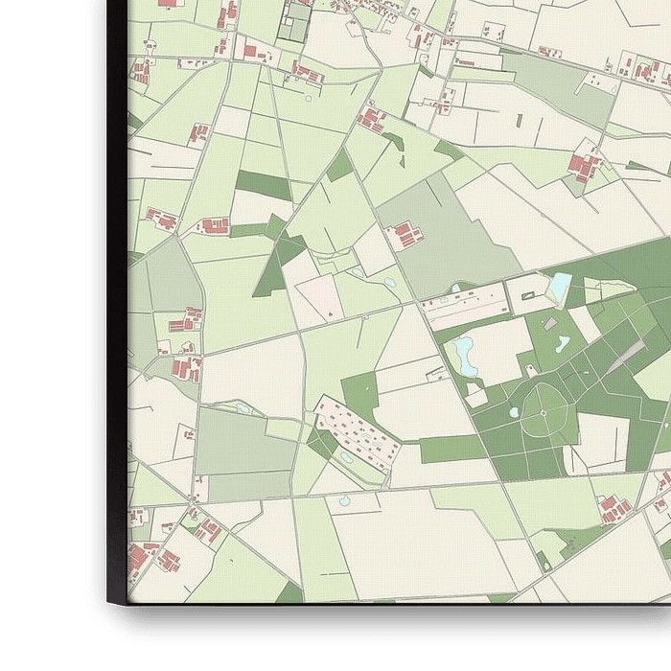The width and height of the screenshot is (671, 671).
Task: Click the red buildings in the bottom-right area
Action: 613,508
